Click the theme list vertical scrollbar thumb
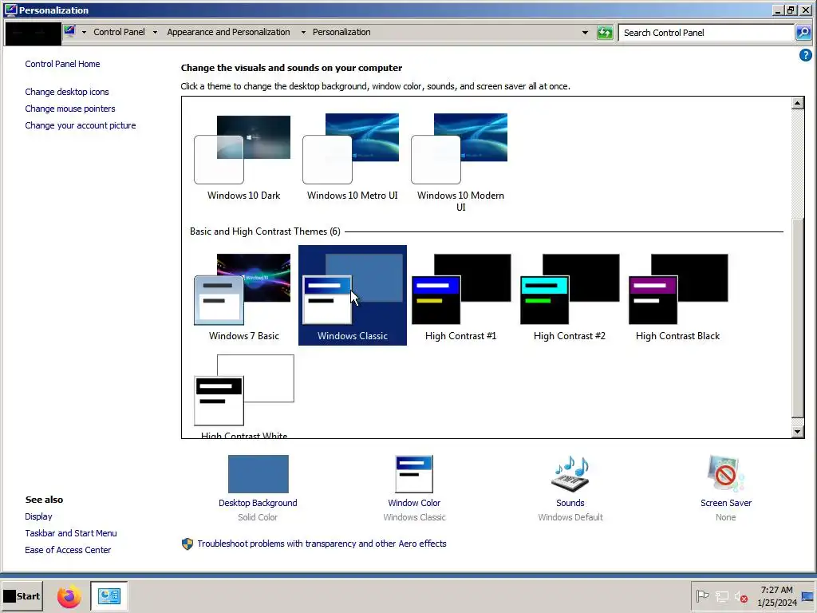 pyautogui.click(x=797, y=318)
